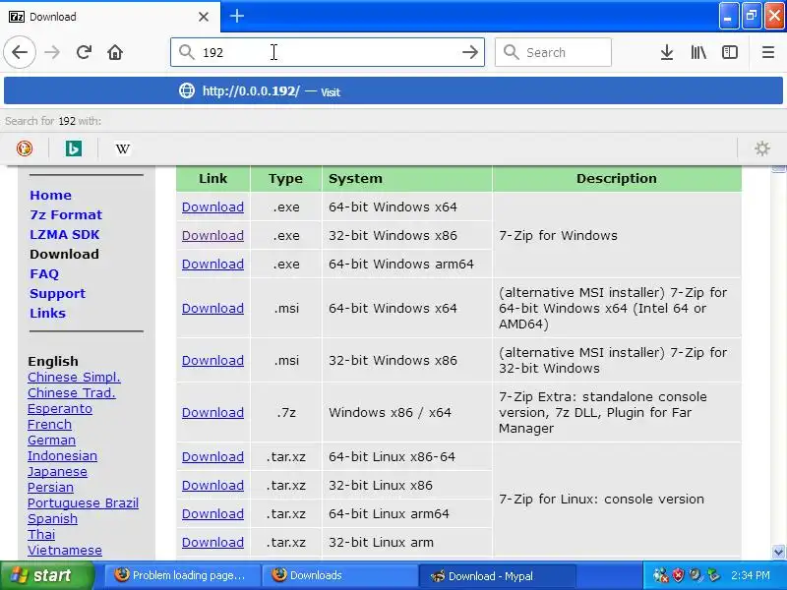Open the FAQ sidebar link
Viewport: 787px width, 590px height.
[x=44, y=274]
